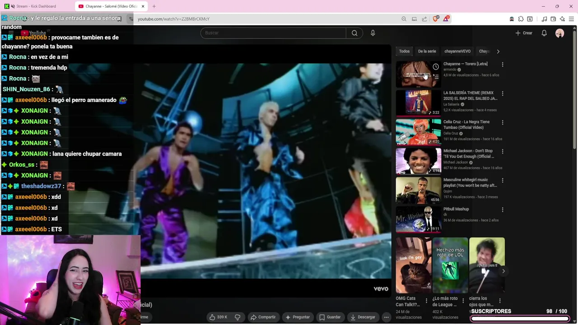
Task: Activate voice search microphone
Action: [373, 33]
